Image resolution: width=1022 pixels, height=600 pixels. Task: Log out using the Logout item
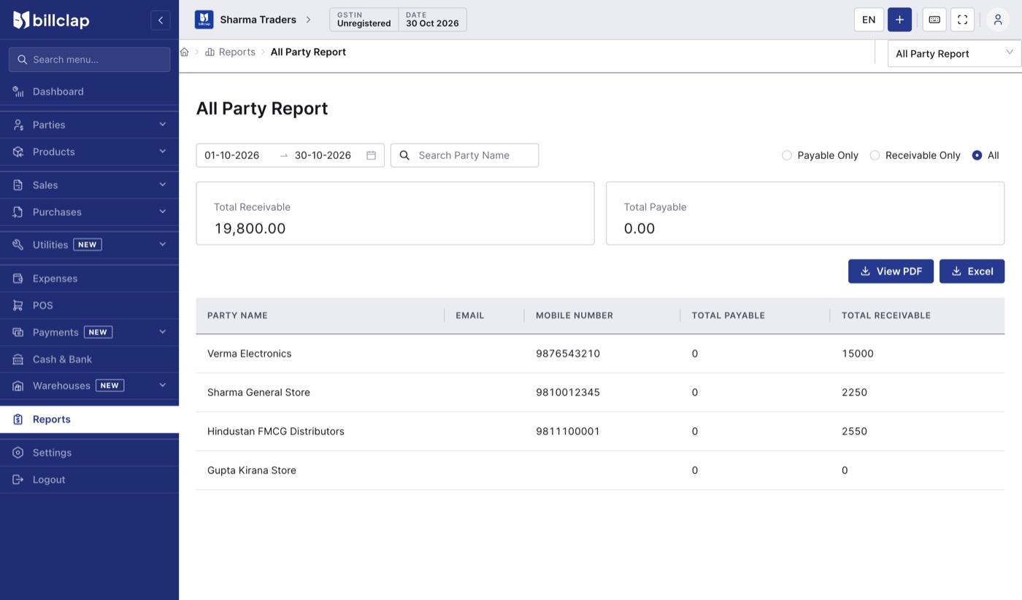click(89, 480)
